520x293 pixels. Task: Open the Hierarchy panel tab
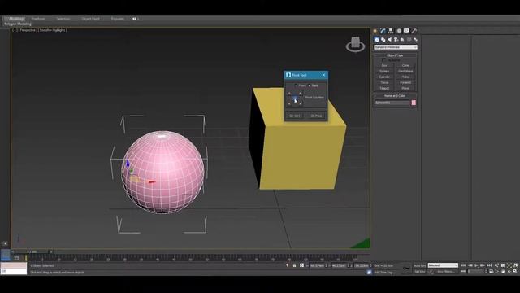(391, 31)
